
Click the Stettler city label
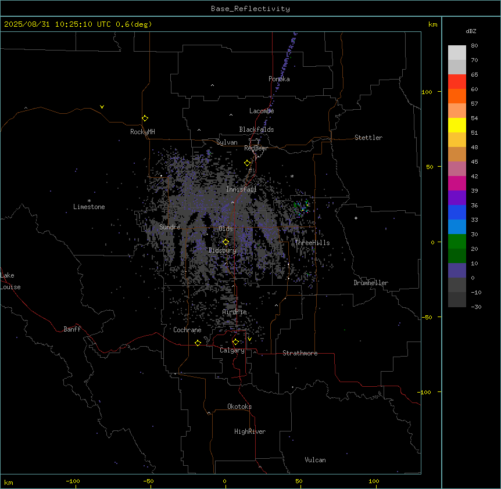coord(368,138)
